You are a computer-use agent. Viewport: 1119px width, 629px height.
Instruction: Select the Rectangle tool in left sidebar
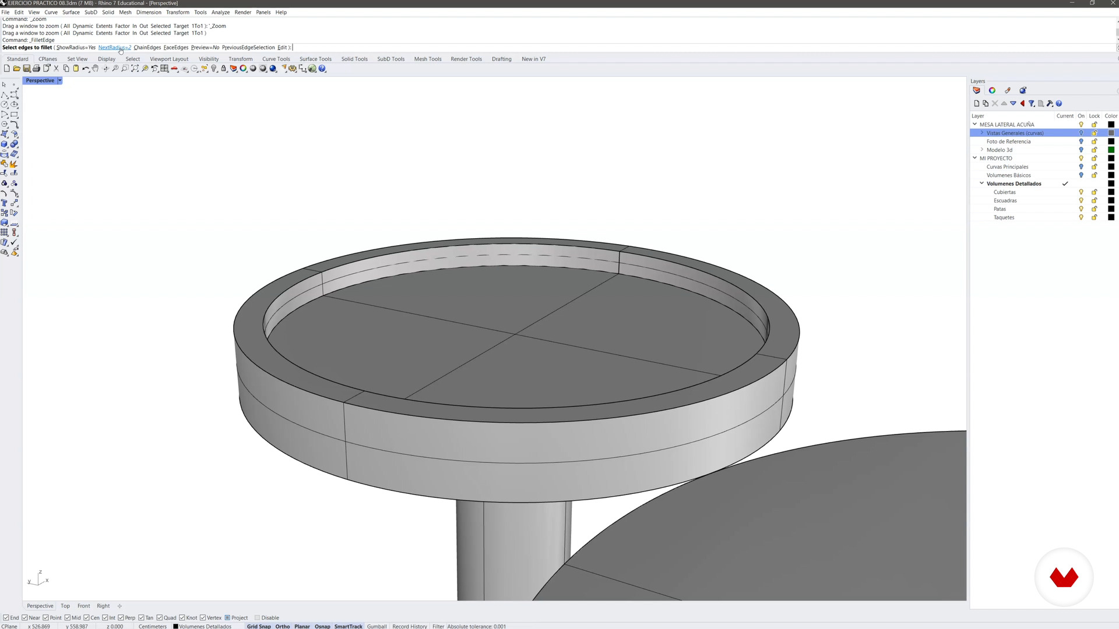[x=15, y=114]
